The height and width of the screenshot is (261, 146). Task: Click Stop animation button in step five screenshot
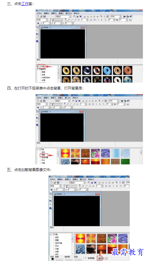tap(117, 186)
